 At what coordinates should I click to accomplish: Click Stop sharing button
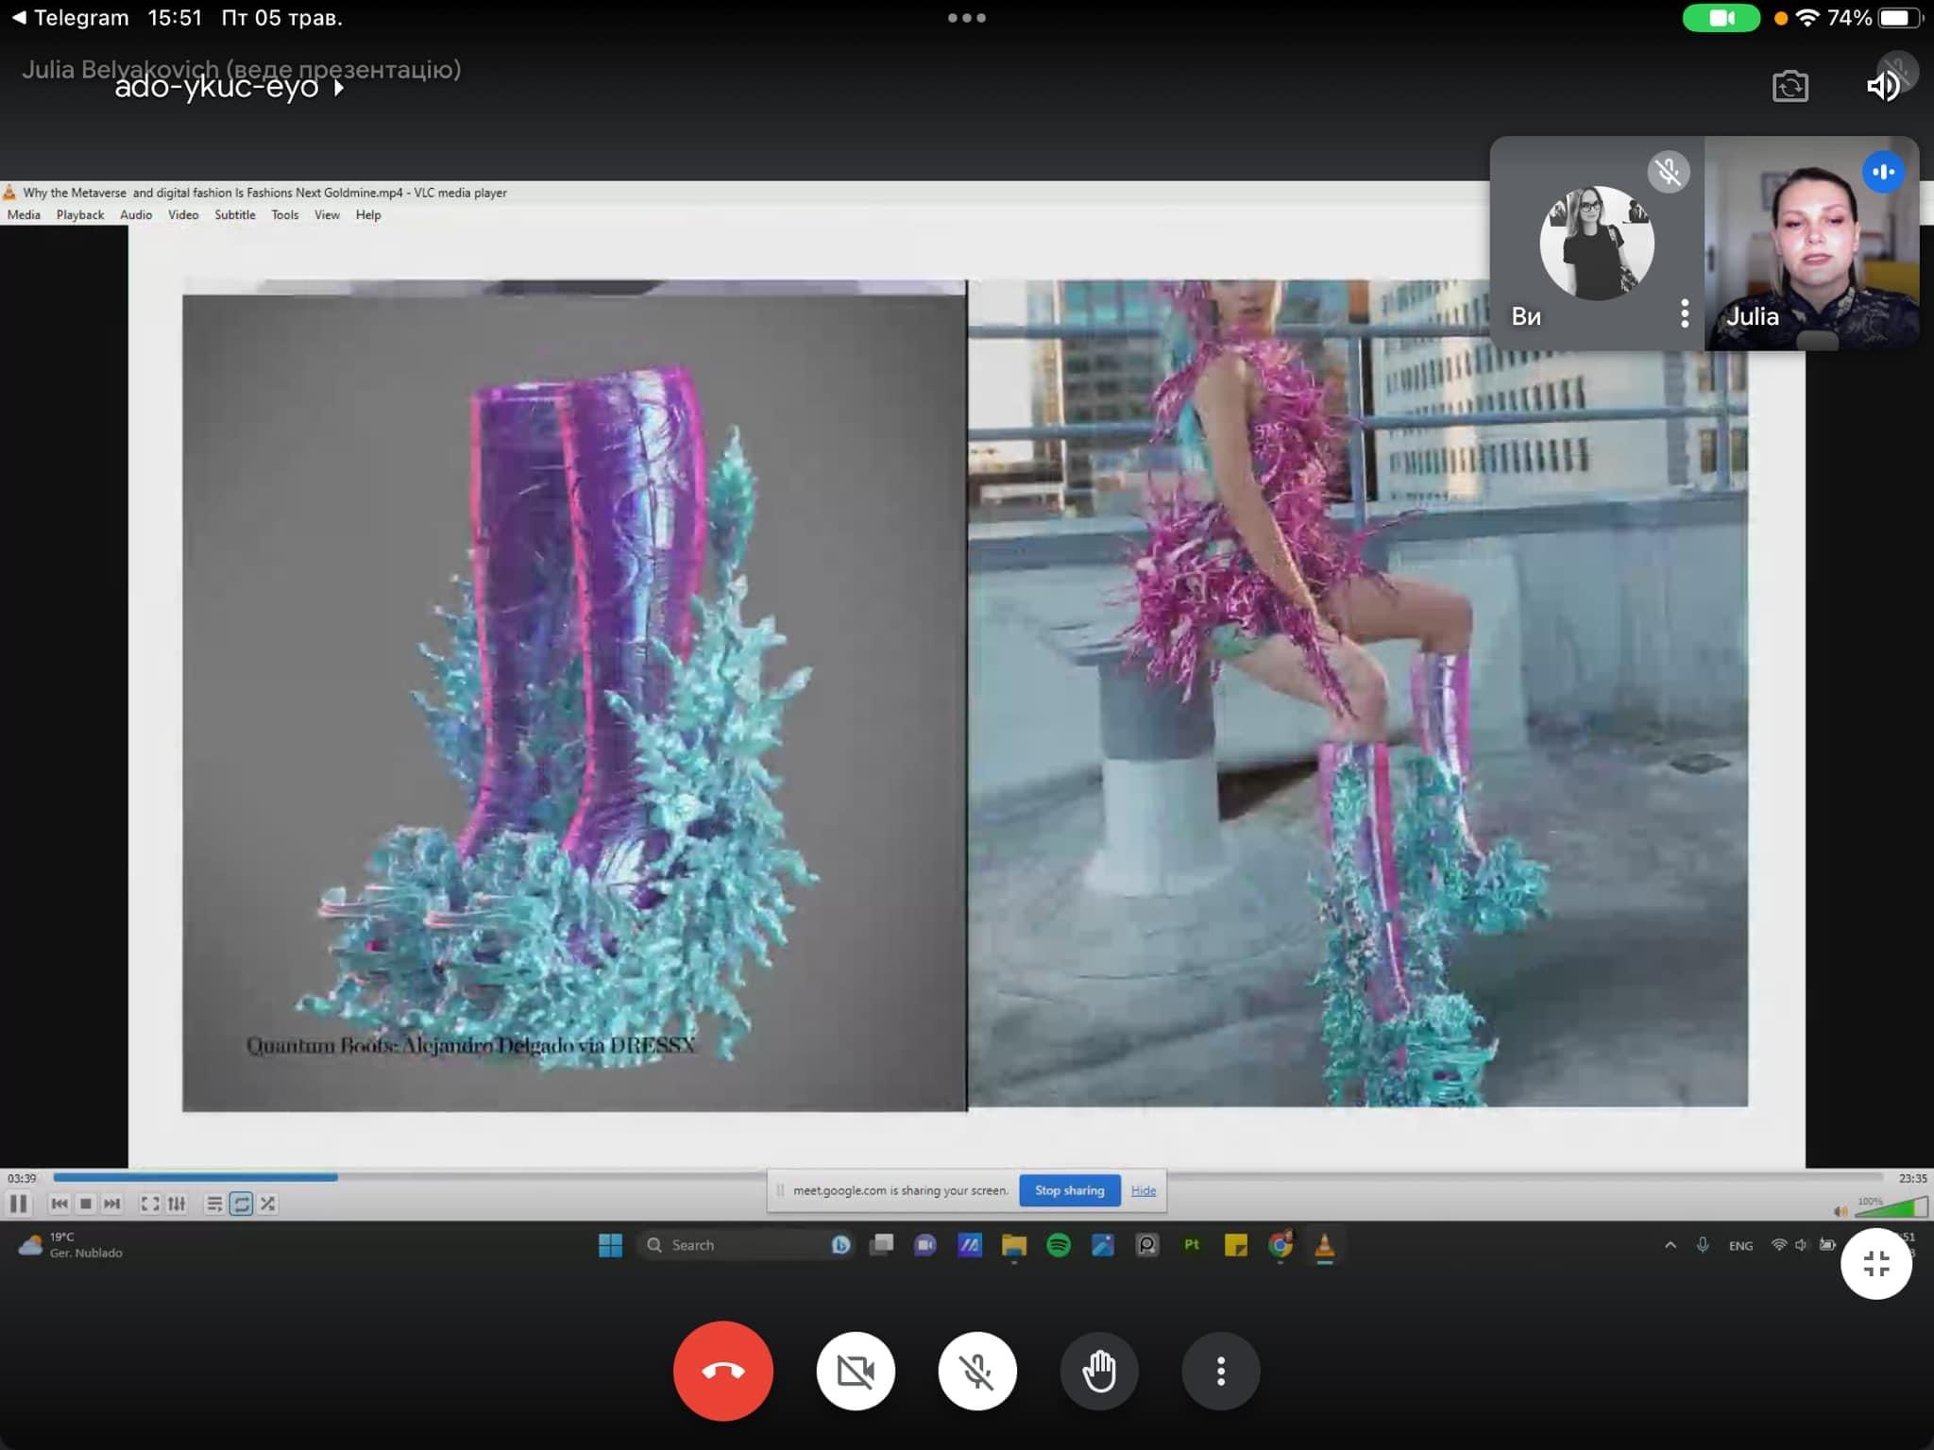1069,1190
